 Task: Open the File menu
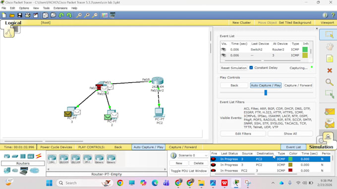[4, 8]
